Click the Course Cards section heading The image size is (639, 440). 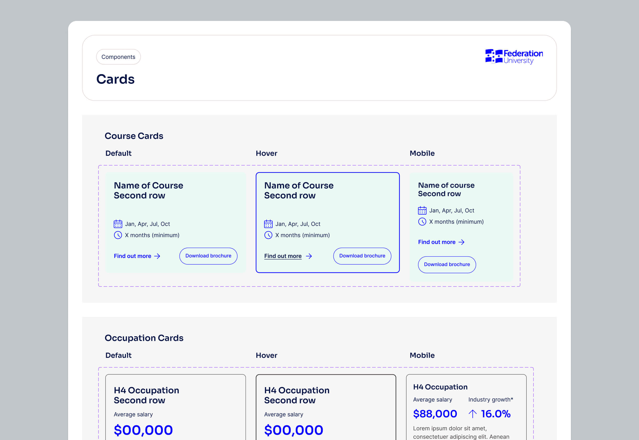coord(134,136)
